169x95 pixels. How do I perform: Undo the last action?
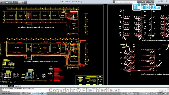point(16,2)
